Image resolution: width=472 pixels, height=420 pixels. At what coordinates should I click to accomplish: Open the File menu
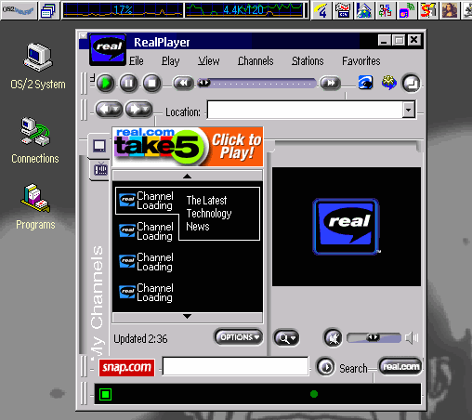[x=136, y=61]
